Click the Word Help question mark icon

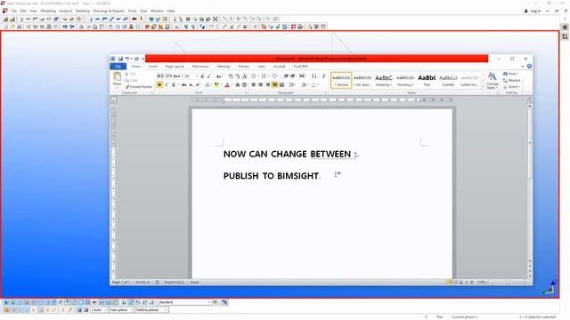coord(529,67)
